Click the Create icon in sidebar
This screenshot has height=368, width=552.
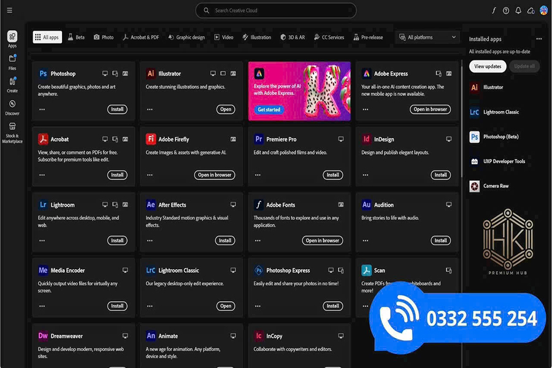[x=12, y=82]
